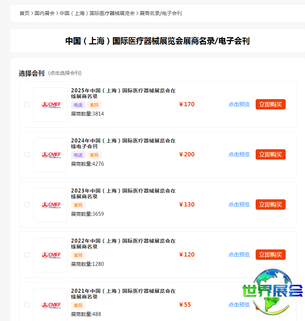
Task: Open 国内展会 breadcrumb link
Action: [45, 13]
